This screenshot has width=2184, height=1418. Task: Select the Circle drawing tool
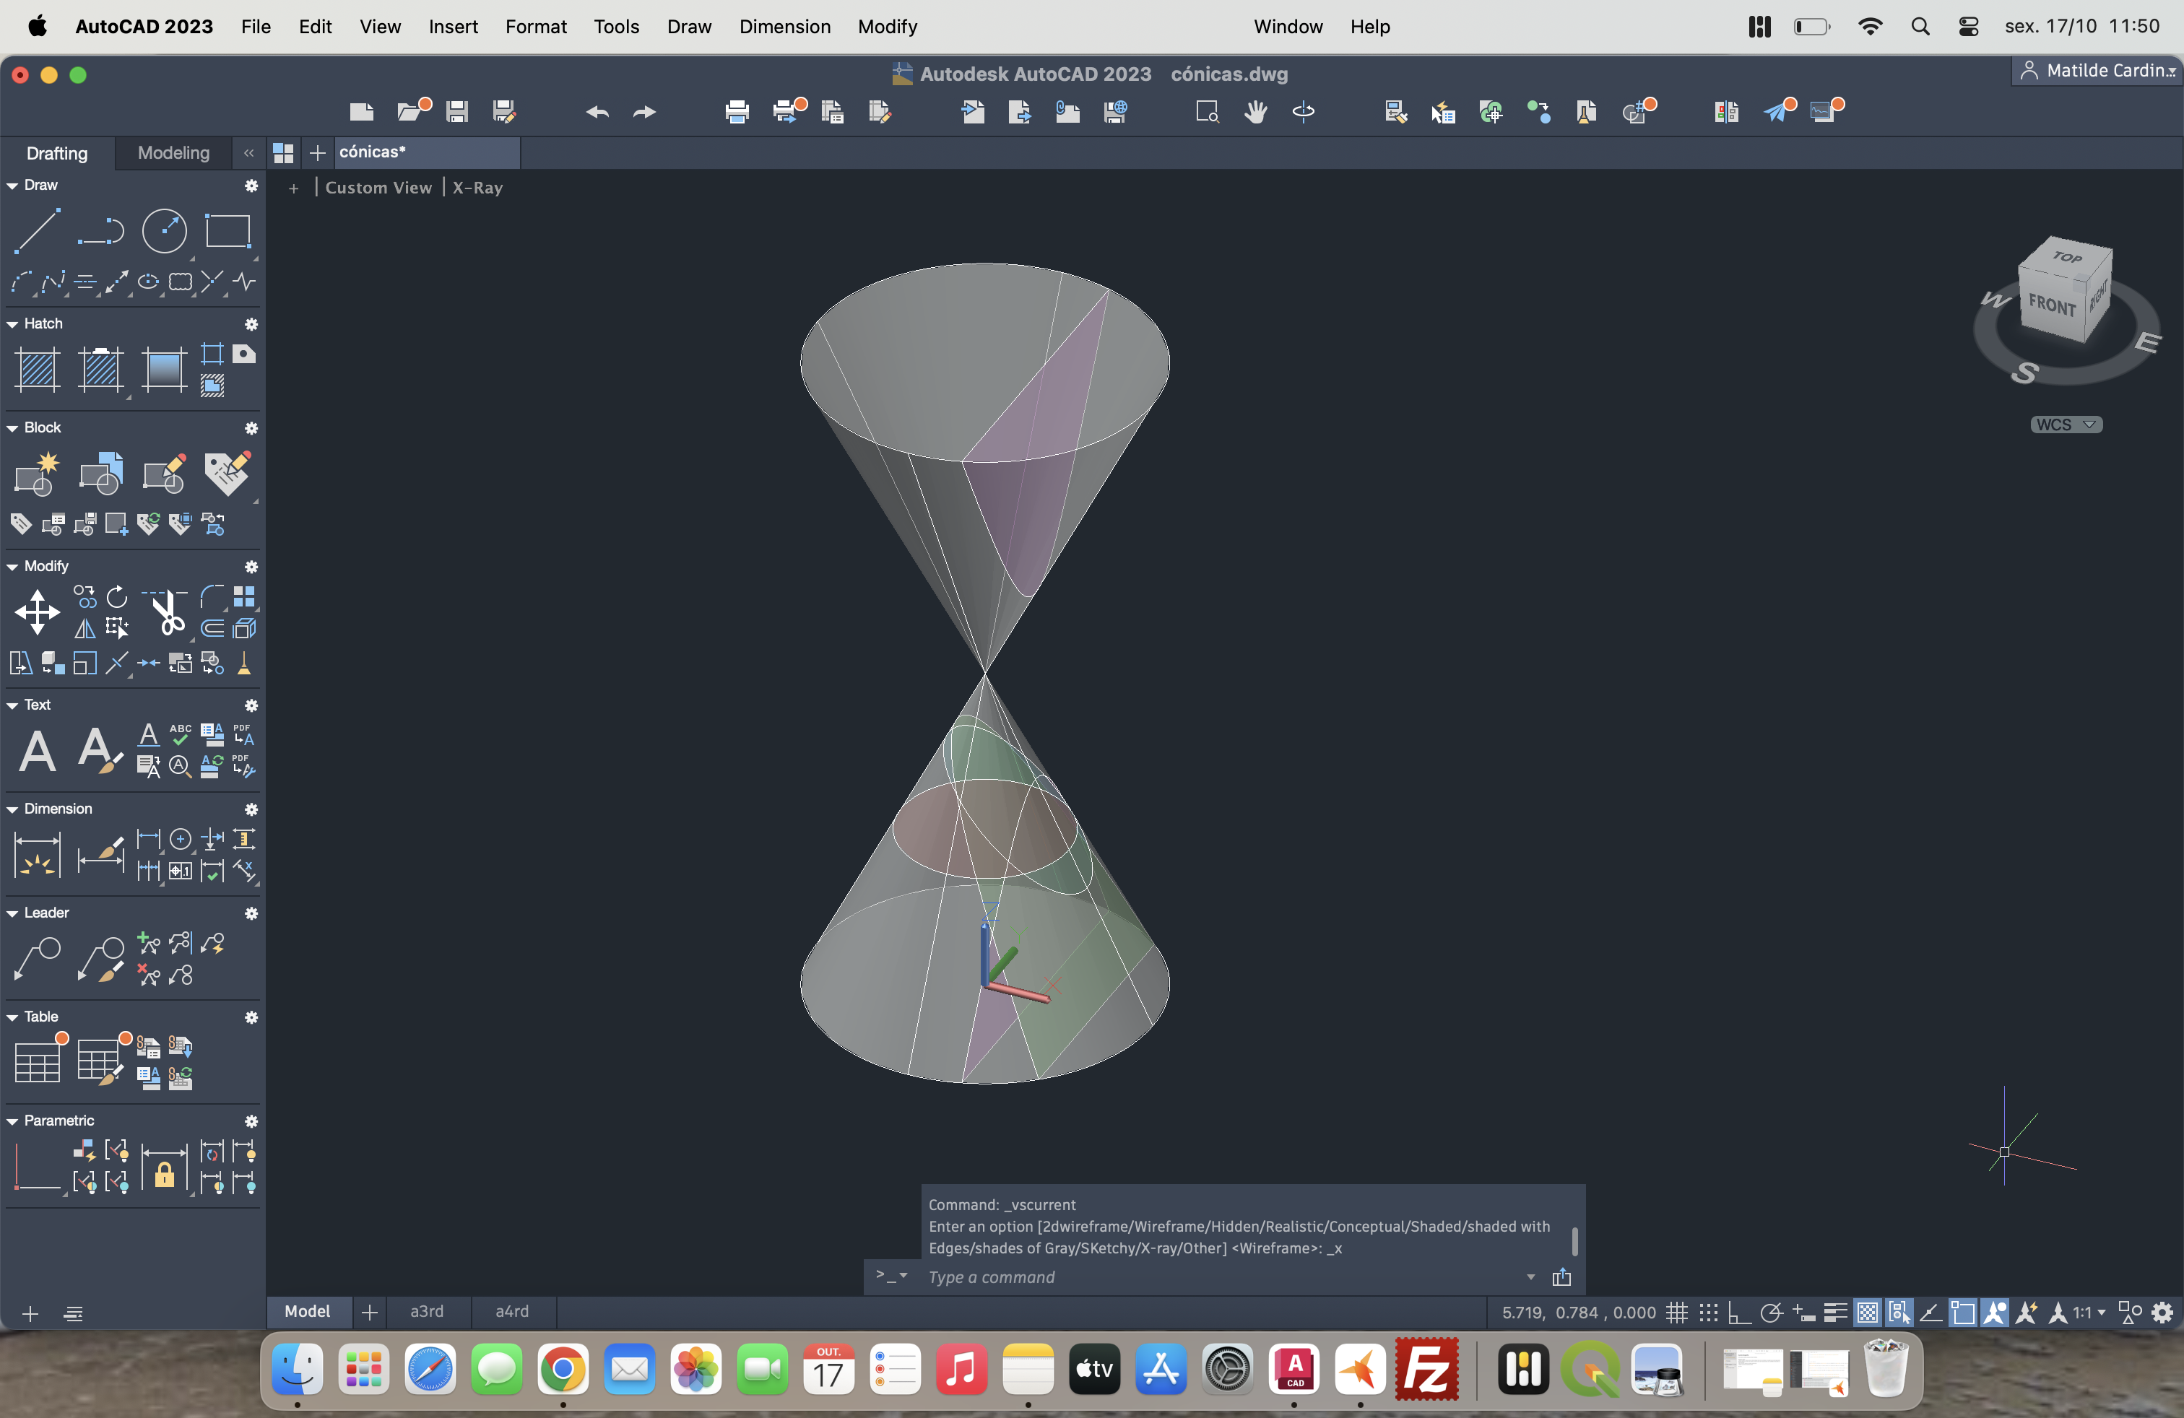pyautogui.click(x=164, y=230)
